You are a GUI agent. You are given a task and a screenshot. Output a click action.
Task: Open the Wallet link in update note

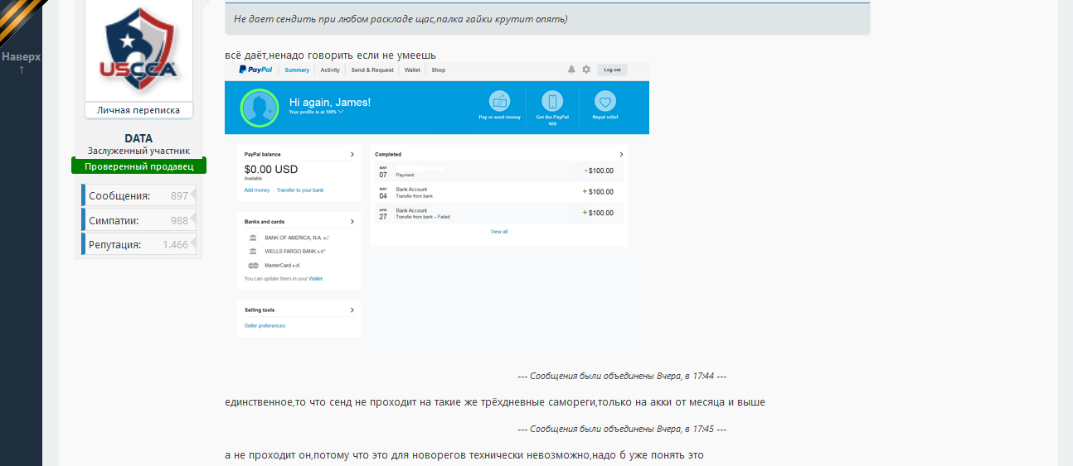tap(316, 279)
